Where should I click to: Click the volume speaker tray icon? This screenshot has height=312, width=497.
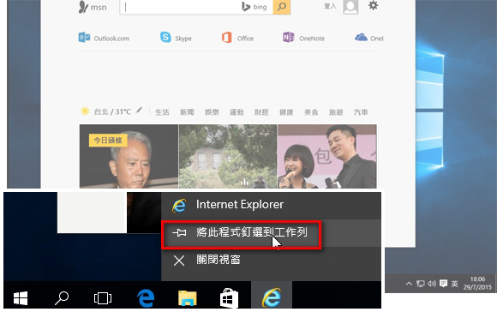432,284
